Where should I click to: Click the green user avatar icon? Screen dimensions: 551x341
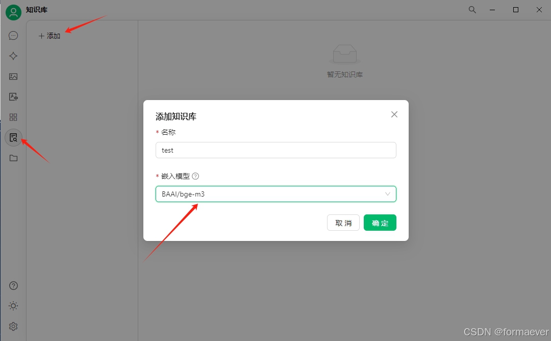coord(13,12)
